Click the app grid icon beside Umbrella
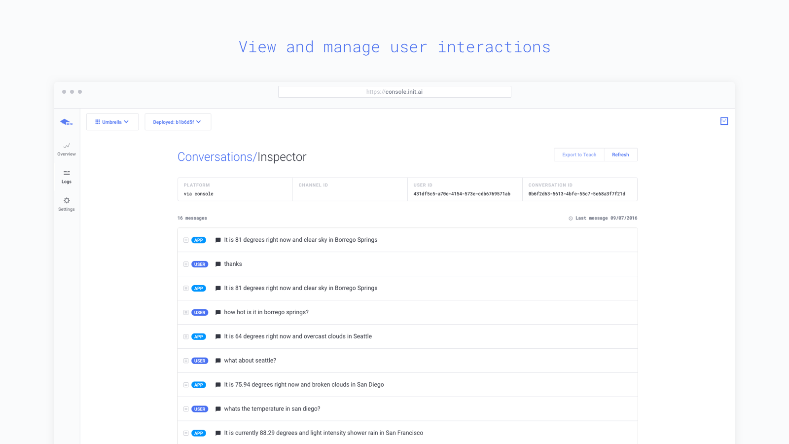The height and width of the screenshot is (444, 789). (97, 121)
